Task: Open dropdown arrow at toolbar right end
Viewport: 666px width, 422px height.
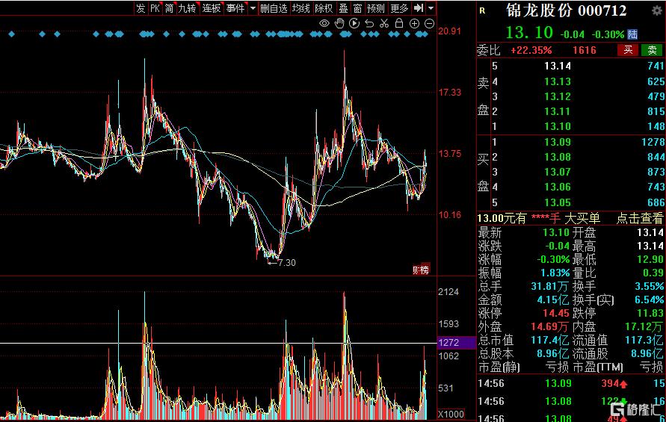Action: pos(431,8)
